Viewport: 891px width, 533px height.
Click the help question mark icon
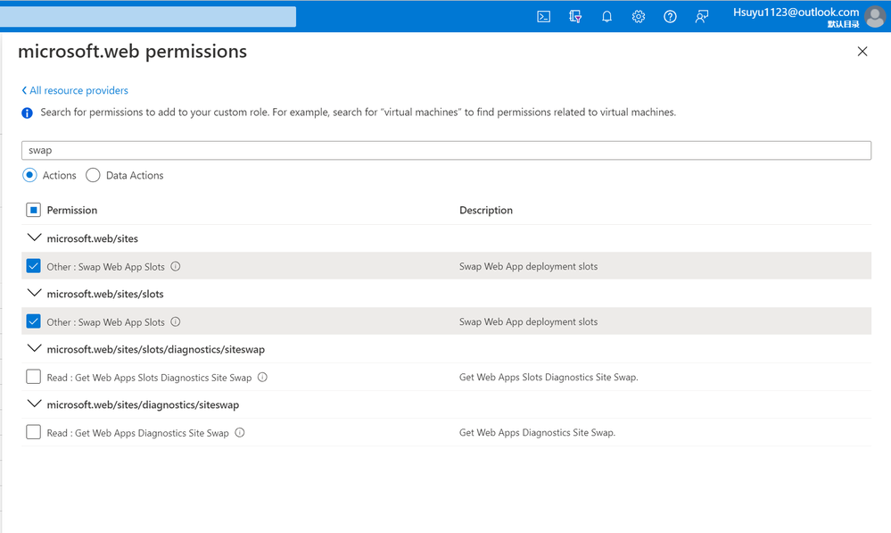tap(670, 16)
